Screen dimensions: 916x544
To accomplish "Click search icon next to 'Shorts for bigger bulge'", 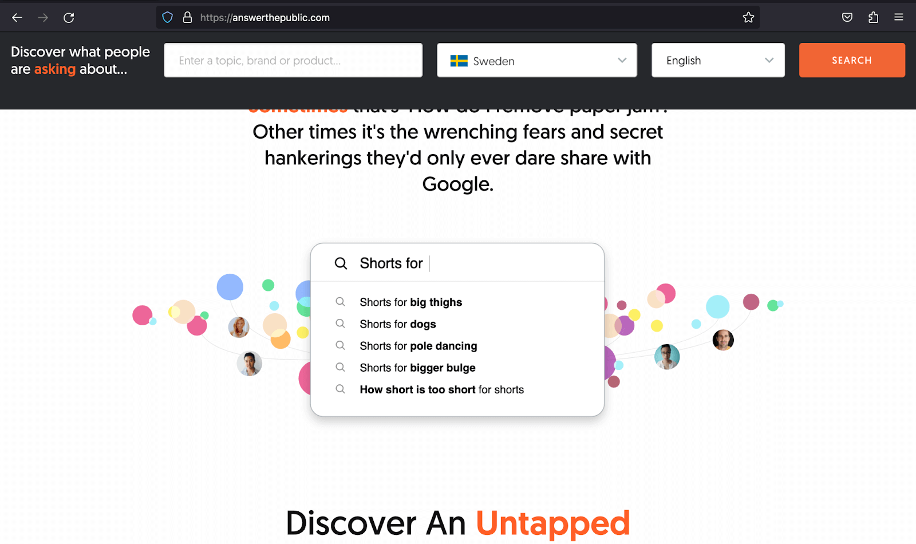I will click(x=340, y=367).
